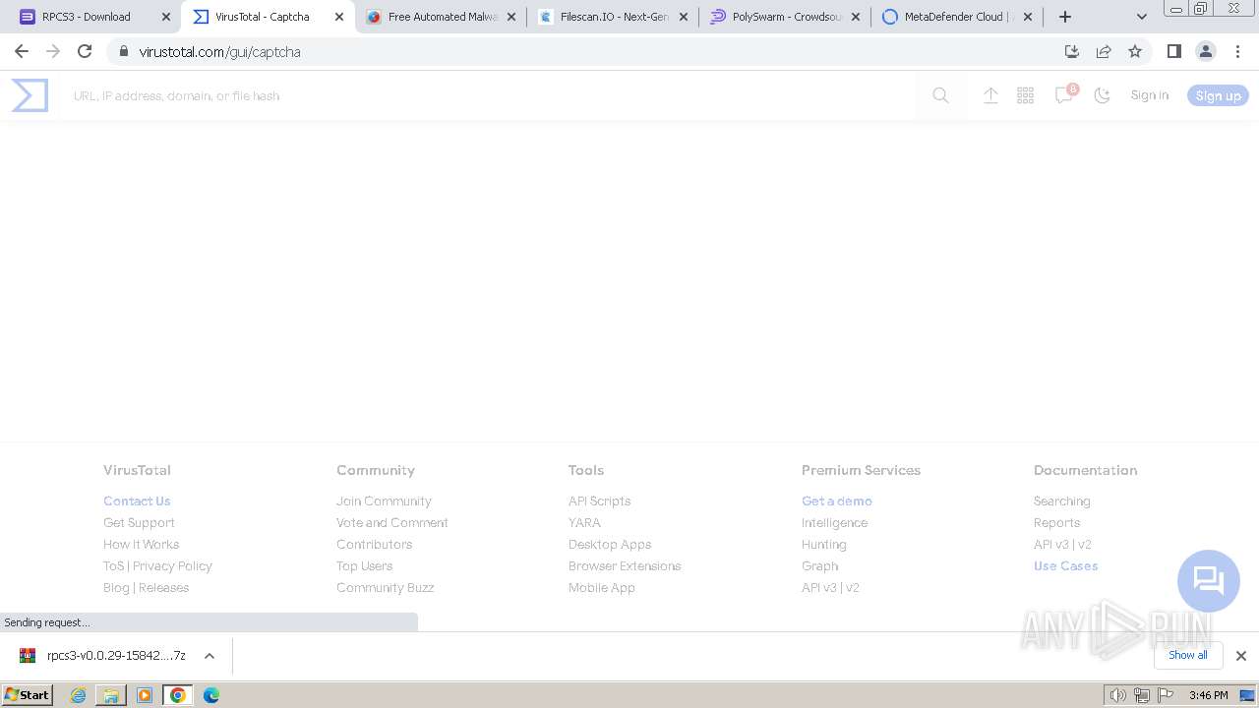Toggle dark mode moon icon
Image resolution: width=1259 pixels, height=708 pixels.
point(1103,95)
